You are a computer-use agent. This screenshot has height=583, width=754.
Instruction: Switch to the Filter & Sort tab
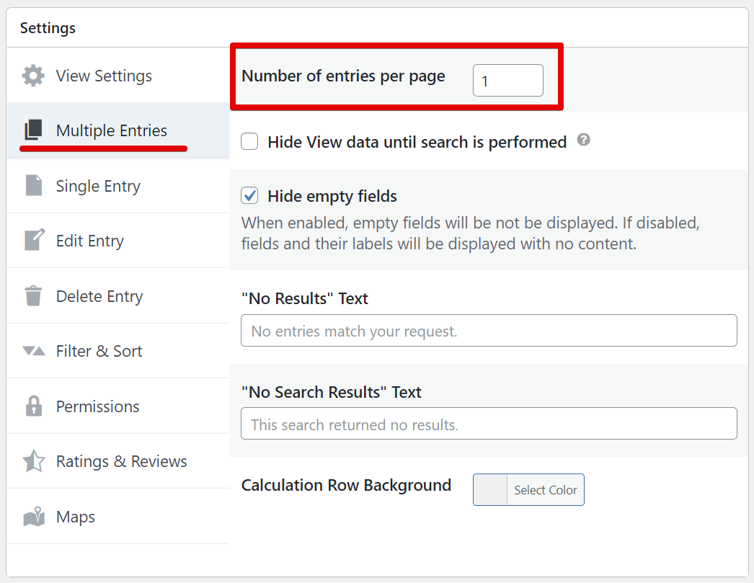[99, 351]
